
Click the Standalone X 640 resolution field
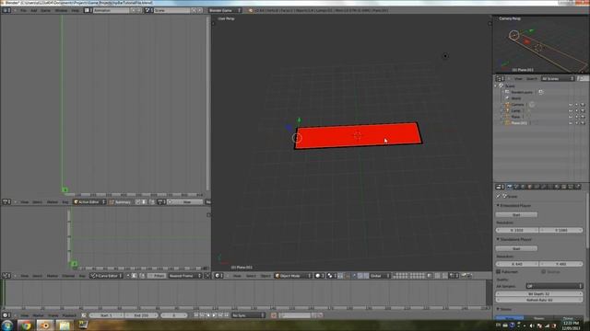(517, 264)
